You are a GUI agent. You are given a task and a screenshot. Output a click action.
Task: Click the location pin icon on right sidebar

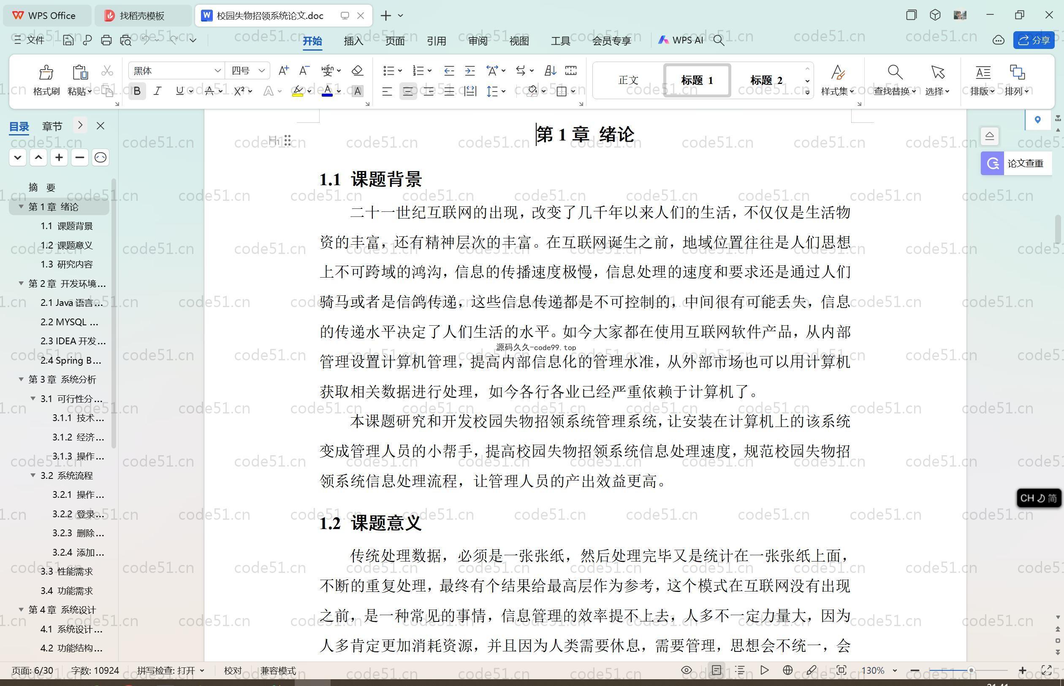1038,119
